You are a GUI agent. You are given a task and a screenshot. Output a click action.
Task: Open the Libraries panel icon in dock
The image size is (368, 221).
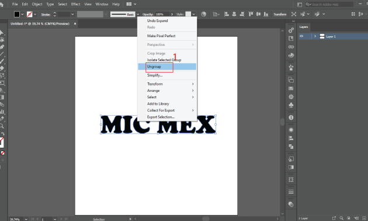pos(291,38)
